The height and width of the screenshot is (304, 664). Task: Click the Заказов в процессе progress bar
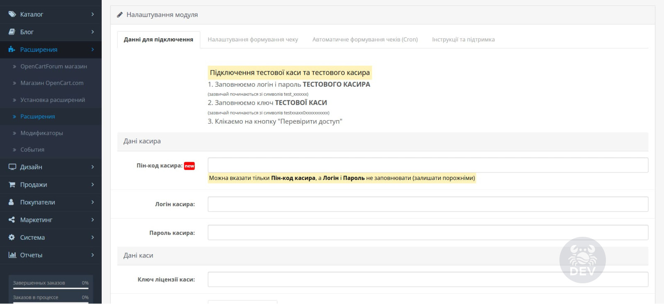[x=51, y=303]
